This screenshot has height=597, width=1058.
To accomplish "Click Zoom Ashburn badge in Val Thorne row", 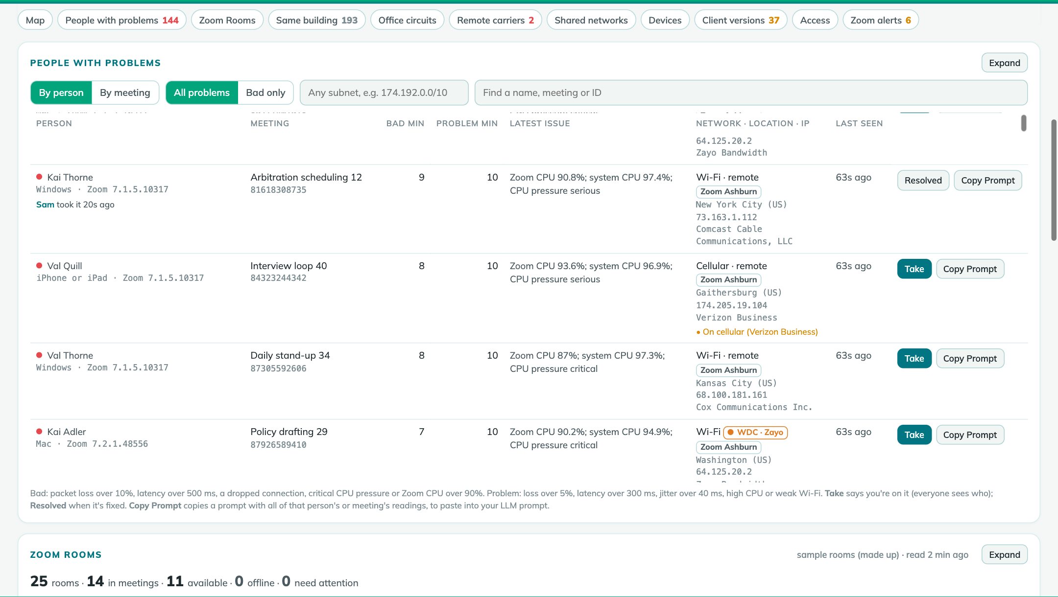I will tap(728, 370).
